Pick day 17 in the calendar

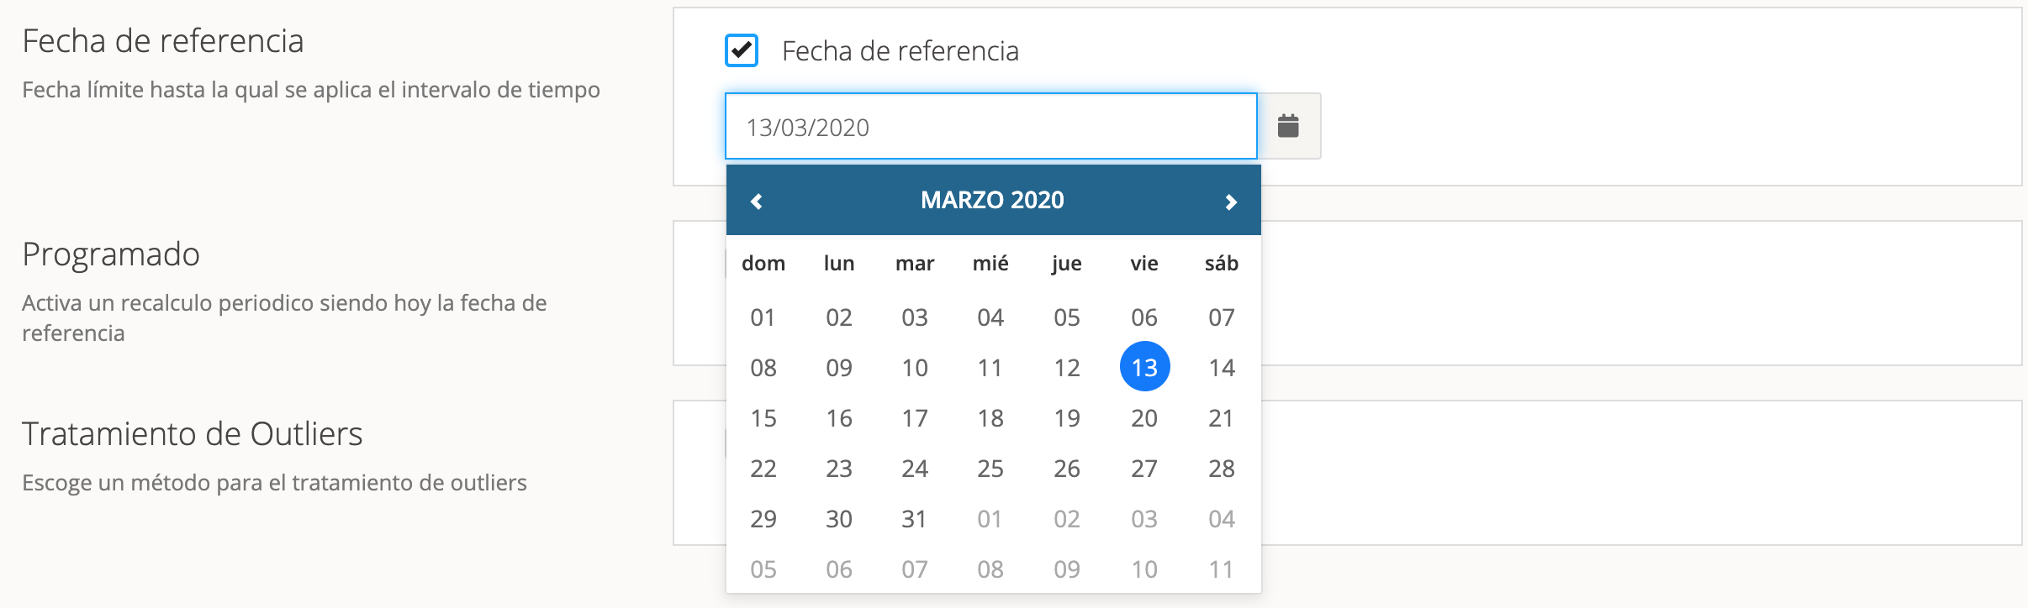914,418
